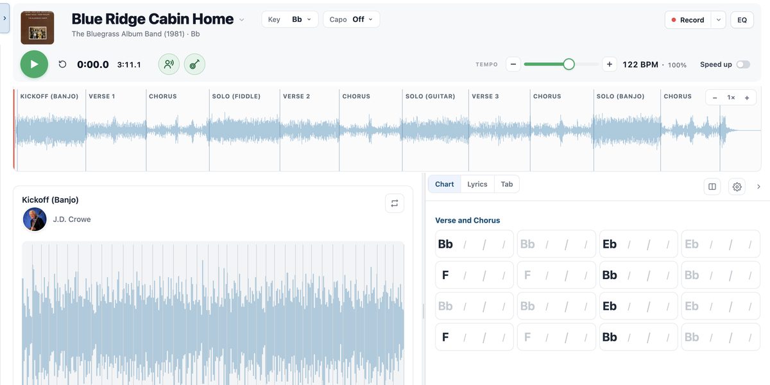Open the Record options dropdown arrow
This screenshot has width=770, height=385.
click(719, 20)
